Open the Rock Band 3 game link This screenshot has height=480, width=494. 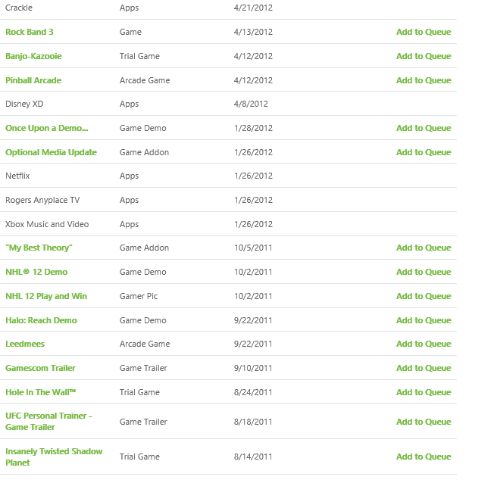pyautogui.click(x=30, y=32)
